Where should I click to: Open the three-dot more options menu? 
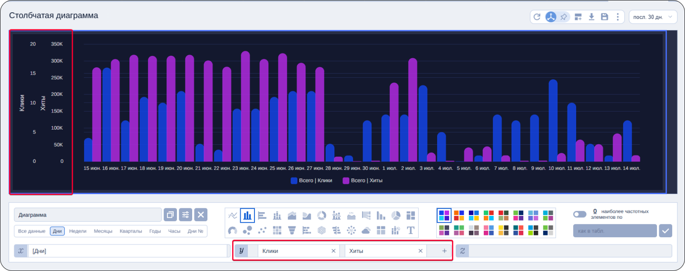click(x=617, y=17)
